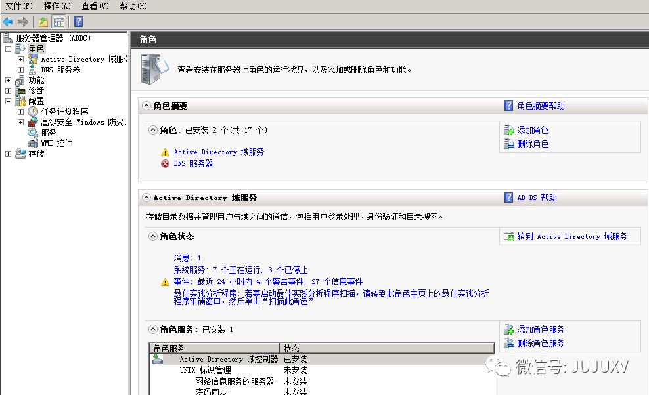649x395 pixels.
Task: Click the 服务 gear icon in tree
Action: [33, 133]
